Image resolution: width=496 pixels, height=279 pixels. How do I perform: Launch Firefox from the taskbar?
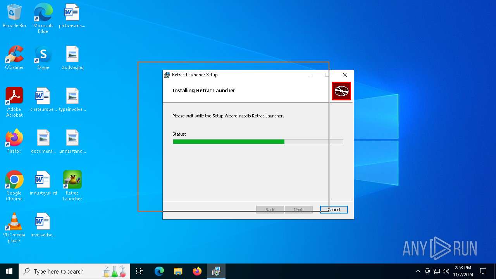(x=197, y=271)
